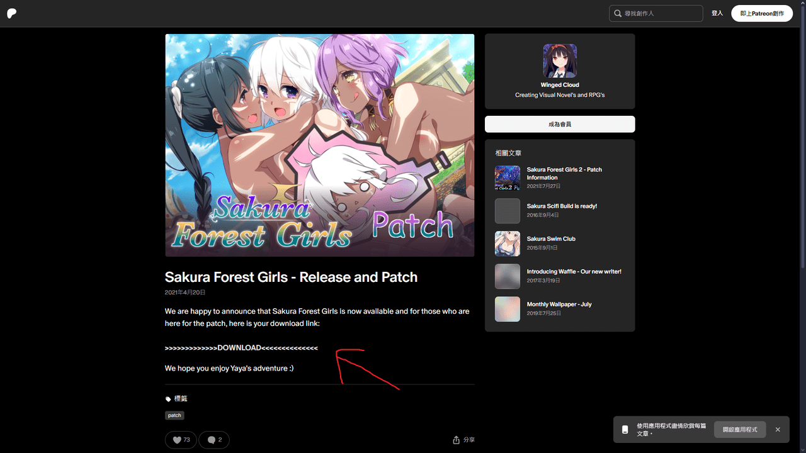Click the date 2017年3月19日
This screenshot has width=806, height=453.
[543, 281]
